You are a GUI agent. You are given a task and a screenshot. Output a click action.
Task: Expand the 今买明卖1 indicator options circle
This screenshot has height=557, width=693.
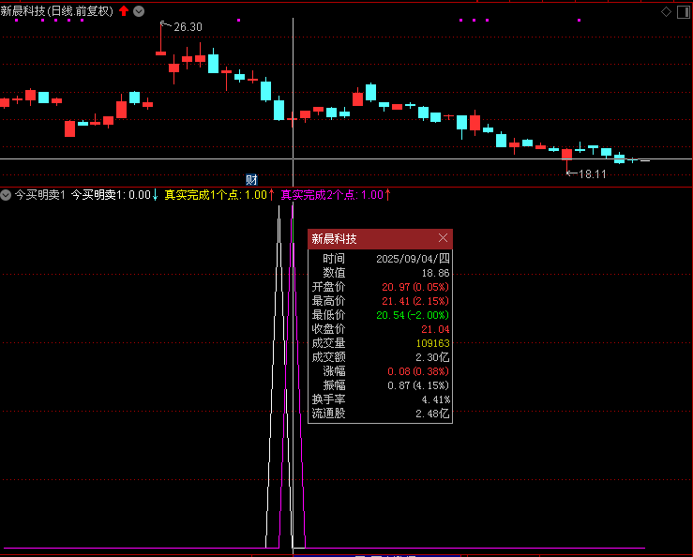pos(6,194)
